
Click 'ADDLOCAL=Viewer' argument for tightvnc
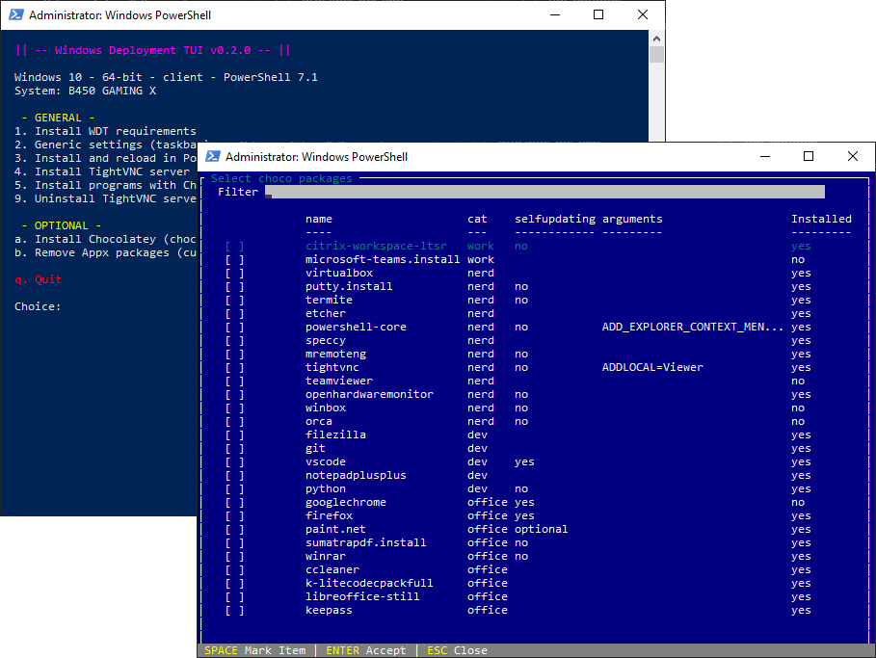(652, 368)
